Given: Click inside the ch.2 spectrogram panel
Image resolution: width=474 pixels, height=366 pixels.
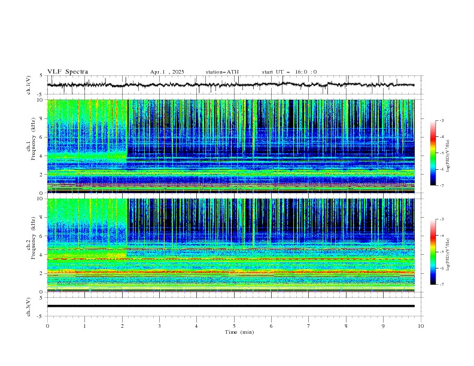Looking at the screenshot, I should coord(230,245).
